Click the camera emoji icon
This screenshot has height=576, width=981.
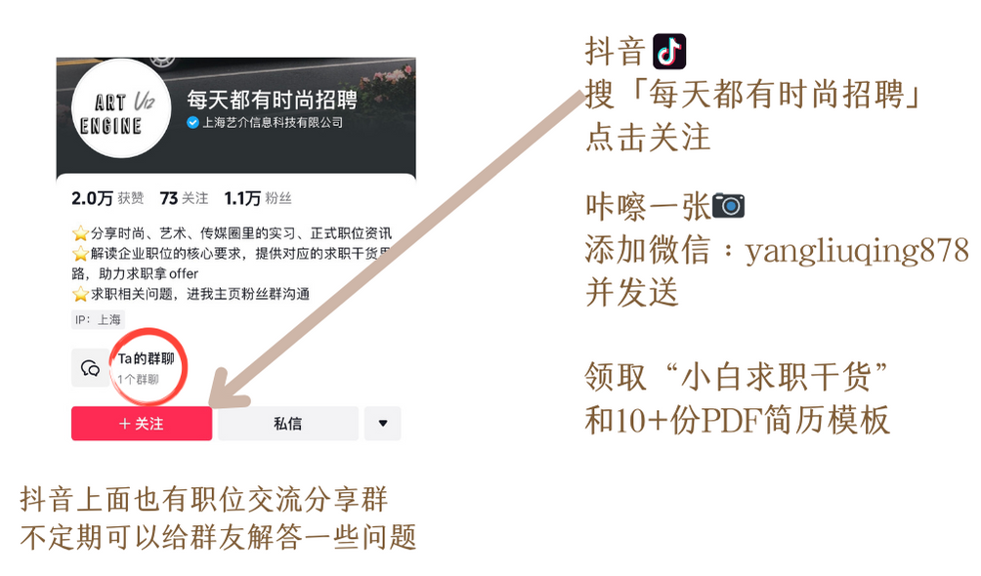coord(728,206)
